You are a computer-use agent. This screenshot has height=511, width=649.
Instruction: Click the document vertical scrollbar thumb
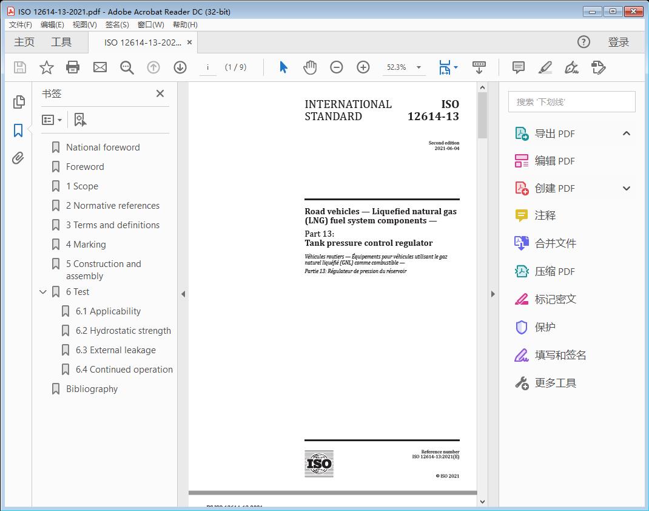pyautogui.click(x=482, y=115)
